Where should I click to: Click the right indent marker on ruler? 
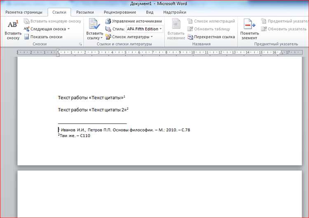(281, 53)
